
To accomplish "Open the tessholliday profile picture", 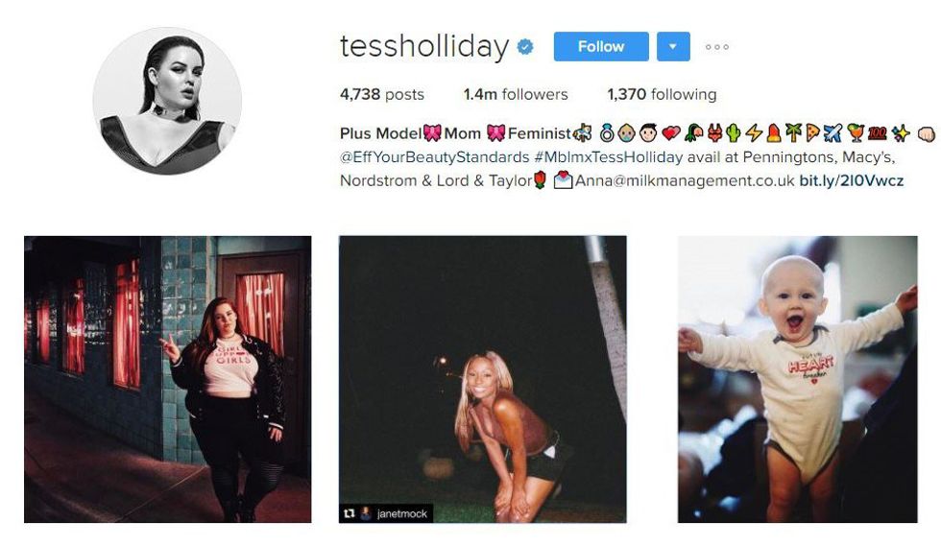I will [167, 101].
